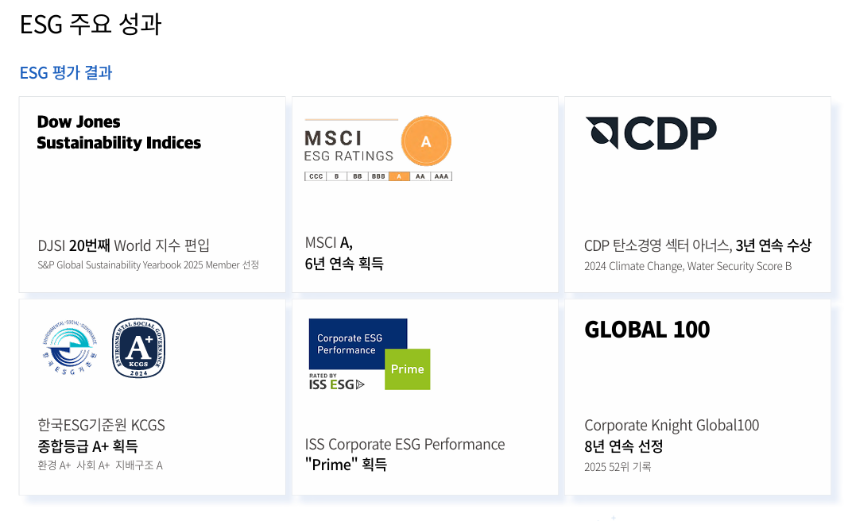Click the 2025 52위 기록 text

tap(618, 467)
